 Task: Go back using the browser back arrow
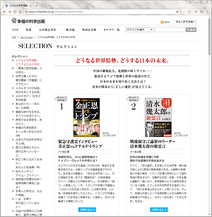[5, 12]
